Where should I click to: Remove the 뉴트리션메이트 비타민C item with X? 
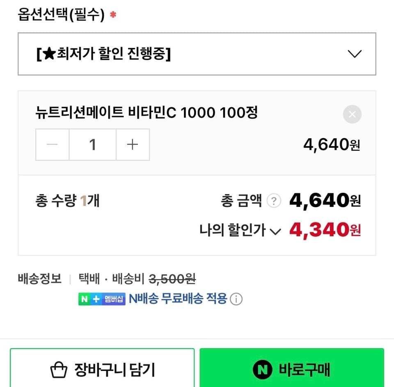click(352, 114)
